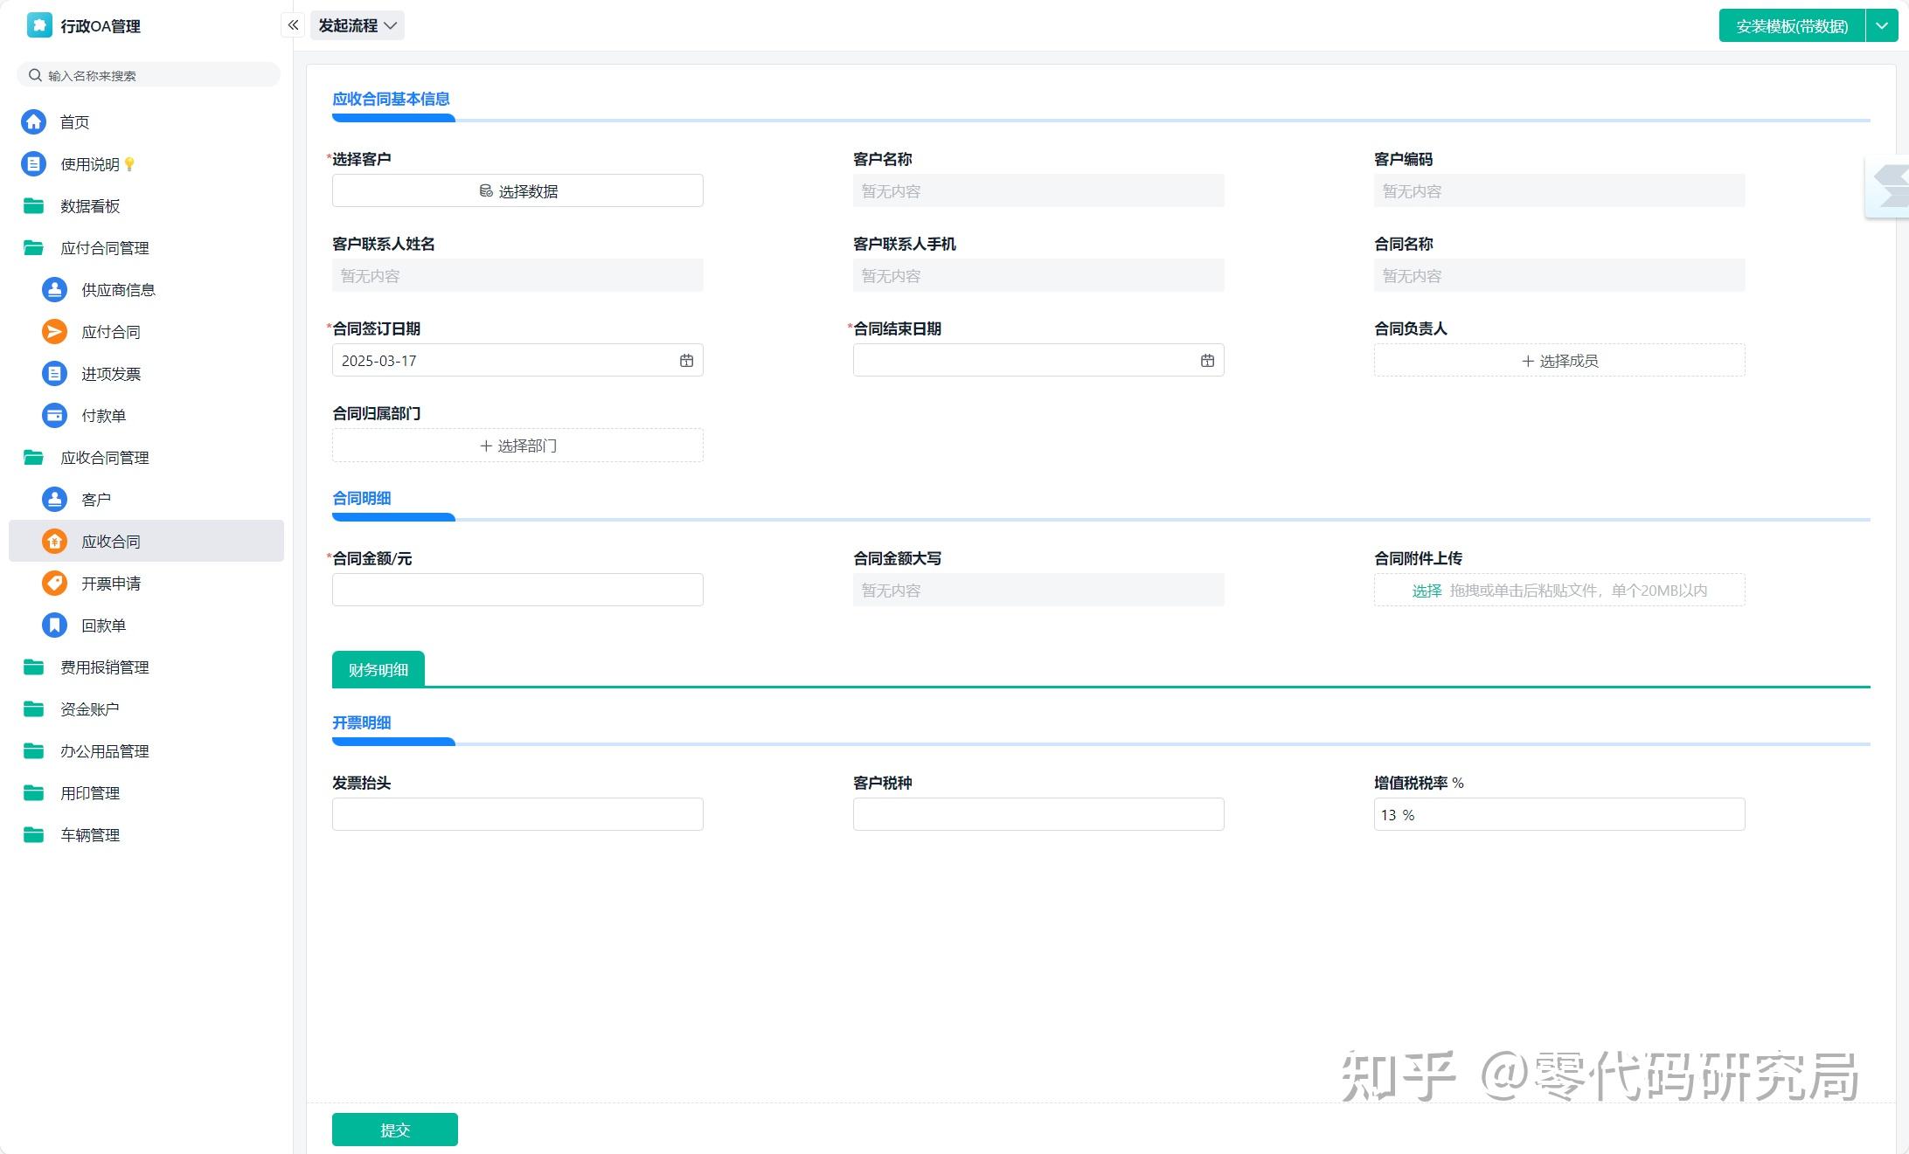Click 选择数据 to pick a customer
The height and width of the screenshot is (1154, 1909).
tap(517, 190)
